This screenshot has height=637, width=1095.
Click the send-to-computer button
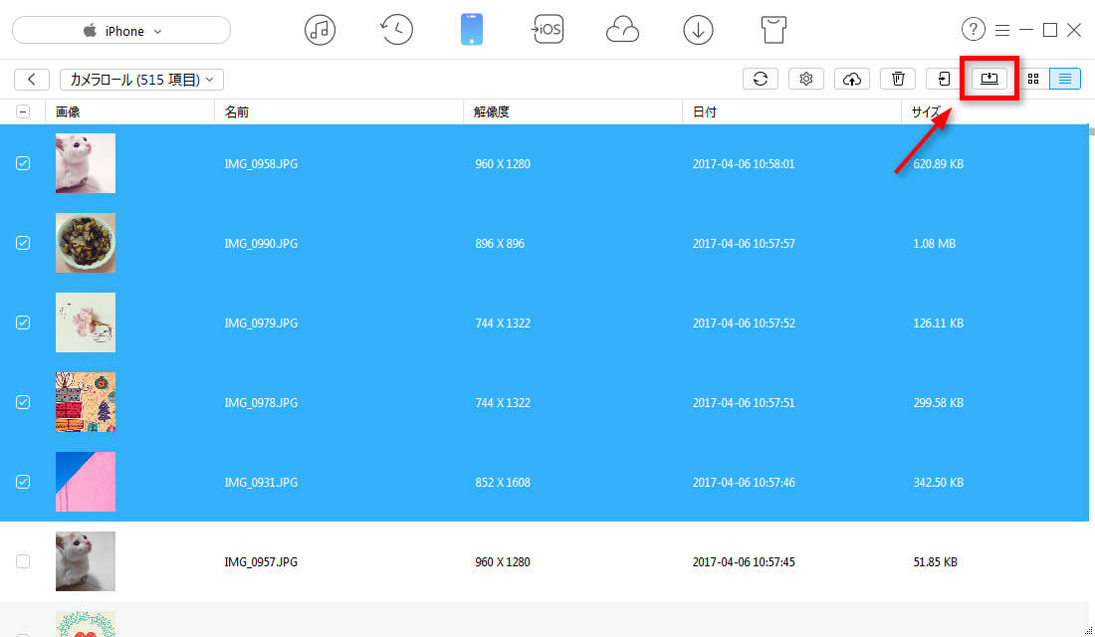pos(989,79)
